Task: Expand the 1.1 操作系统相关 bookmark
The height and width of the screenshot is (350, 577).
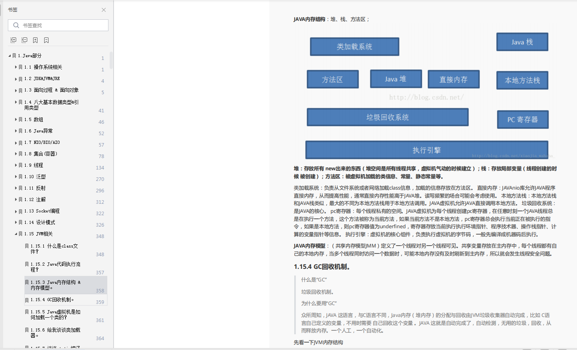Action: [x=16, y=67]
